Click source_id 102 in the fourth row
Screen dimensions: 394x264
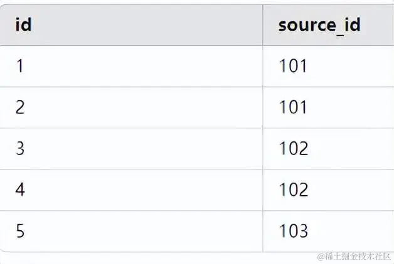[294, 190]
